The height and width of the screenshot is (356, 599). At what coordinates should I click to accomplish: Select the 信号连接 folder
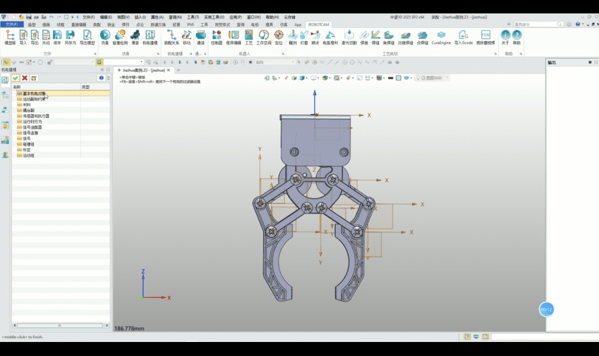(x=30, y=133)
